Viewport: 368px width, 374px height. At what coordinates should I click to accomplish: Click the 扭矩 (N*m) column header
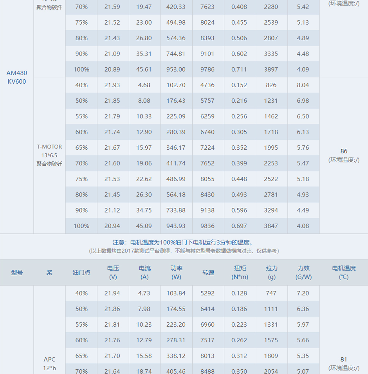pyautogui.click(x=240, y=272)
